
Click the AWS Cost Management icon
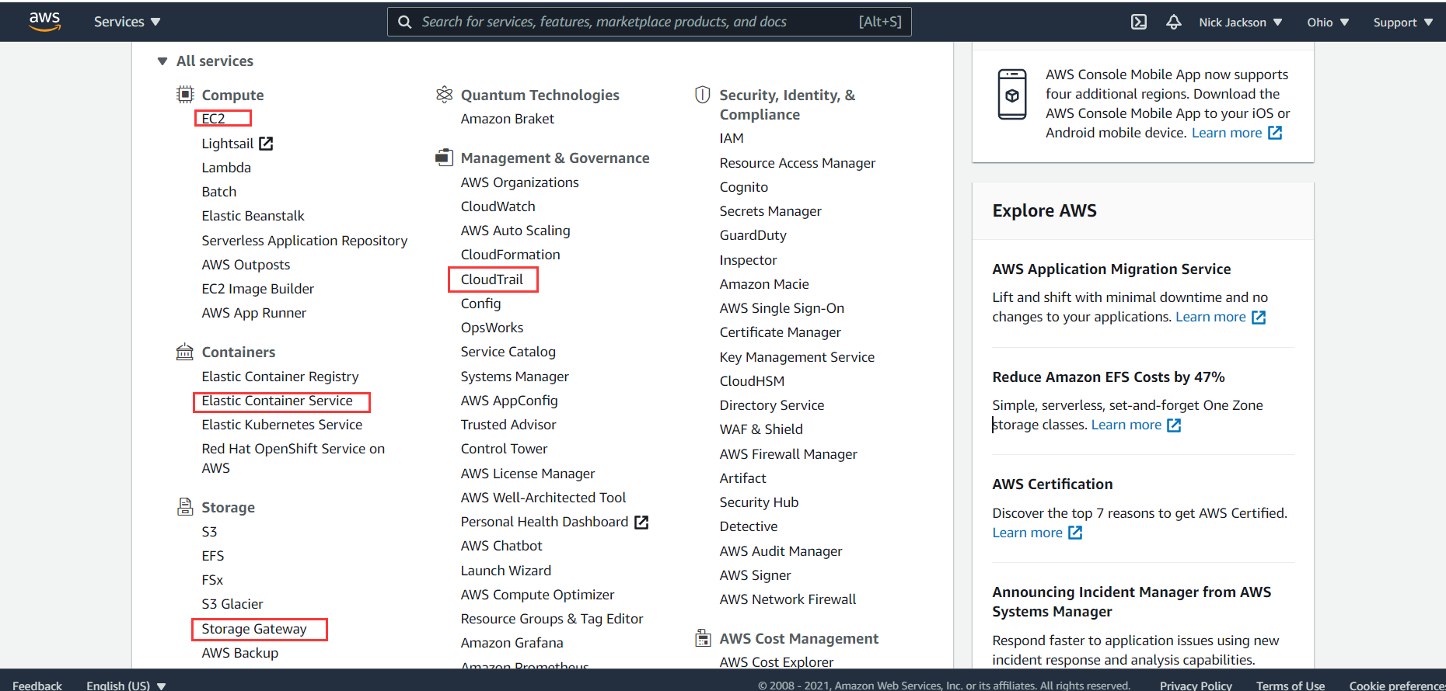coord(703,638)
